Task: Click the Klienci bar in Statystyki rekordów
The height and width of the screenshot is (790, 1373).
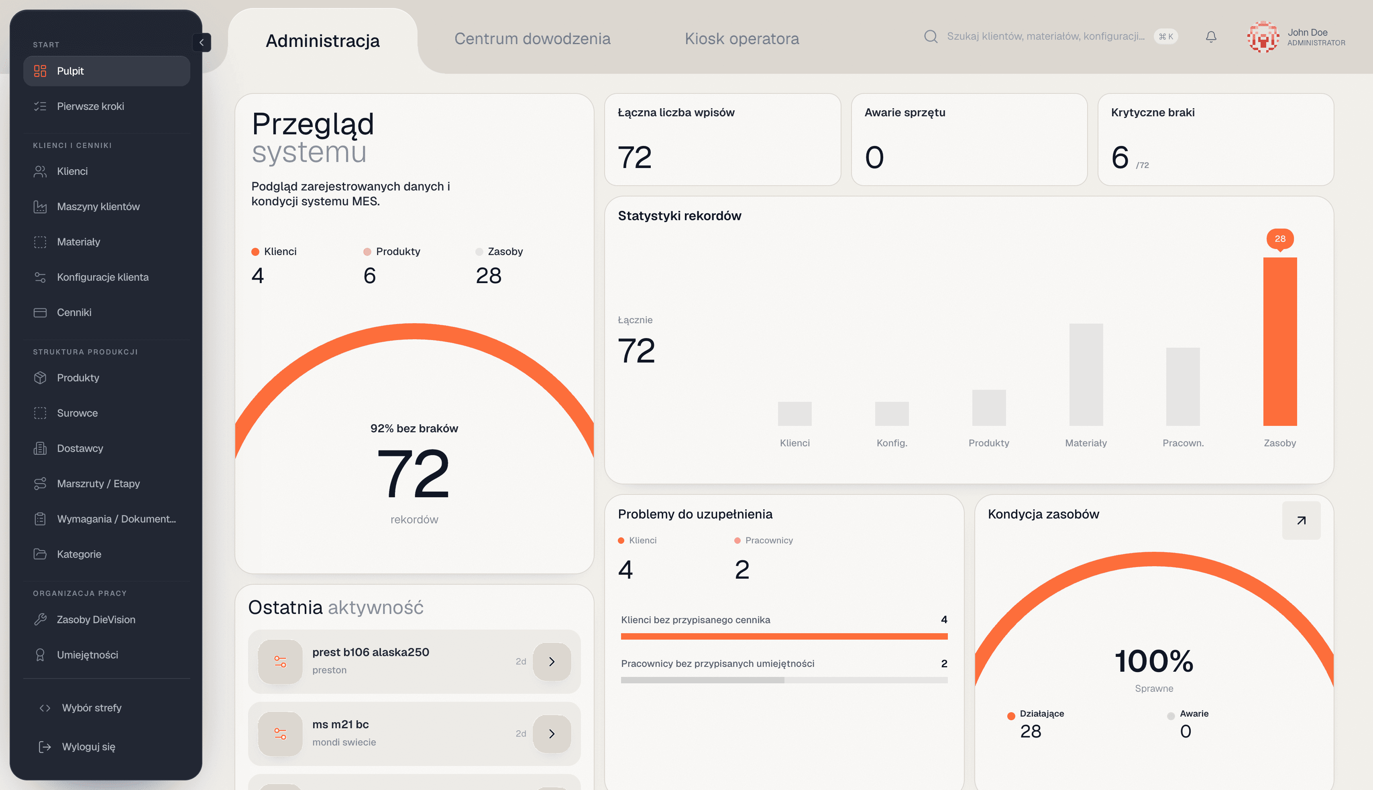Action: pyautogui.click(x=794, y=413)
